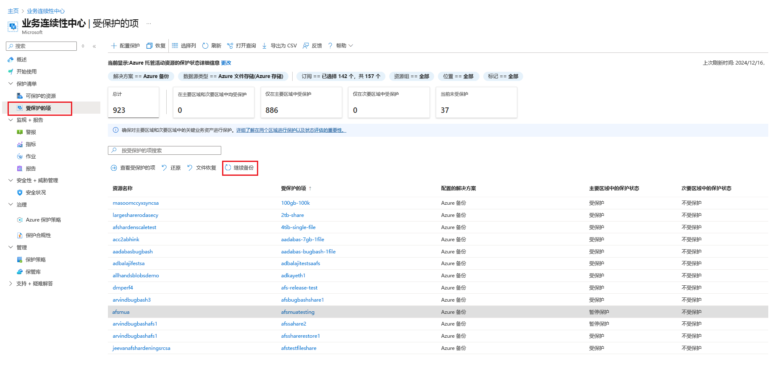Screen dimensions: 775x365
Task: Click the 更改 link
Action: click(226, 63)
